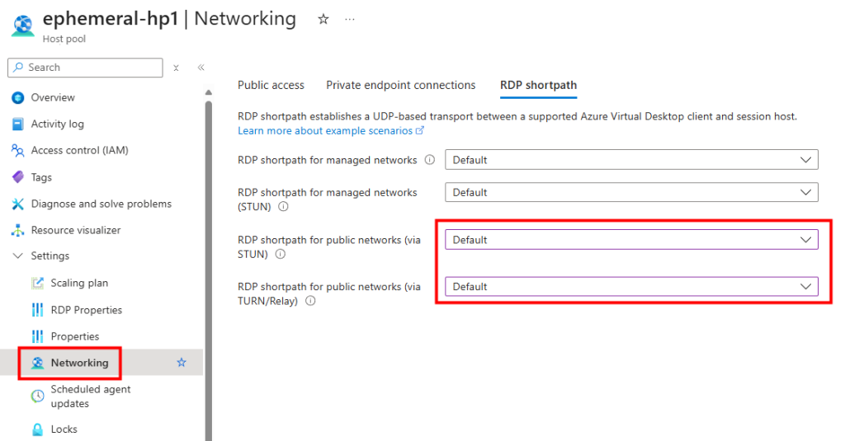The width and height of the screenshot is (845, 441).
Task: Click the magnifier icon in search box
Action: pos(18,68)
